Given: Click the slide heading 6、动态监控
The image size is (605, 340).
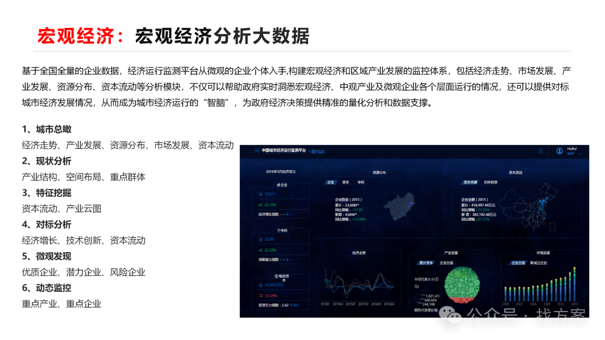Looking at the screenshot, I should coord(46,288).
